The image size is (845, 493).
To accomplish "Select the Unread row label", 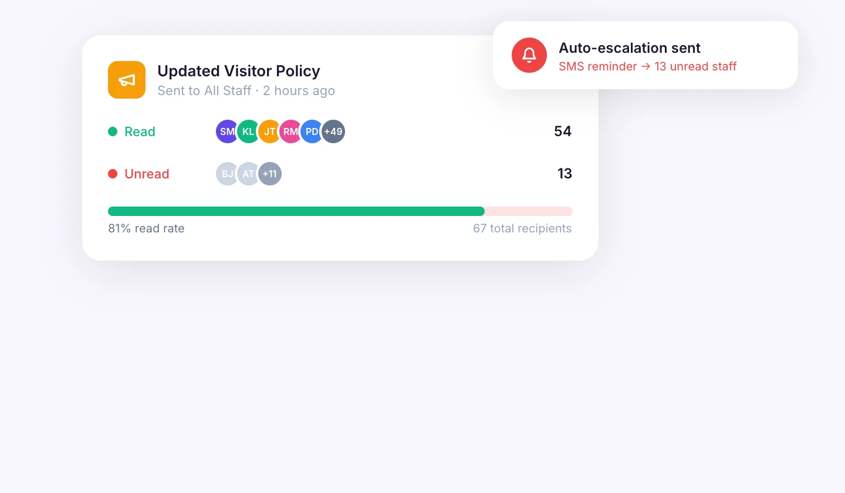I will tap(147, 174).
